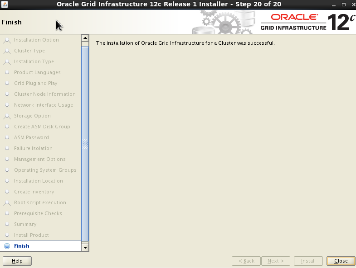Viewport: 356px width, 268px height.
Task: Select the Cluster Node Information step
Action: tap(45, 94)
